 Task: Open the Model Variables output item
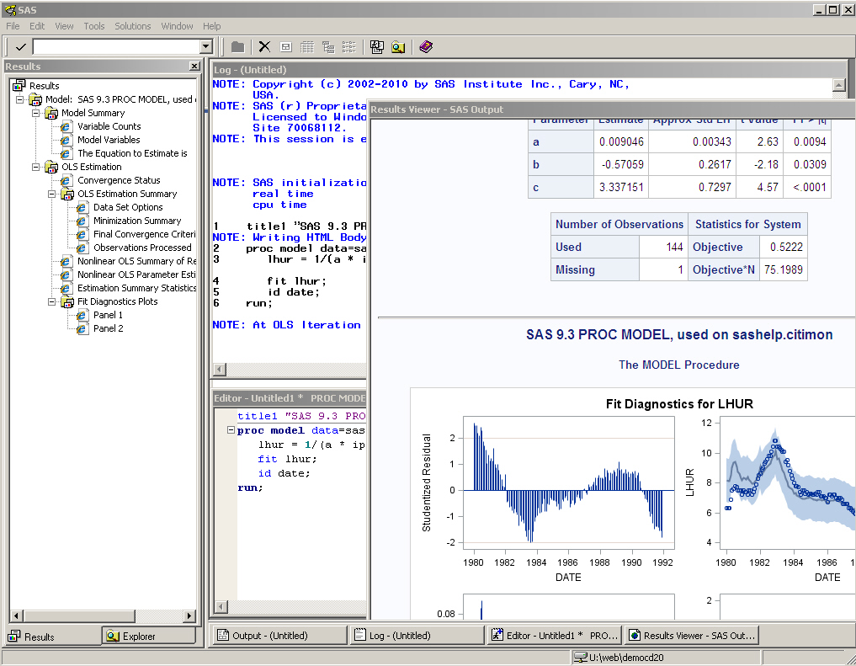(x=109, y=140)
